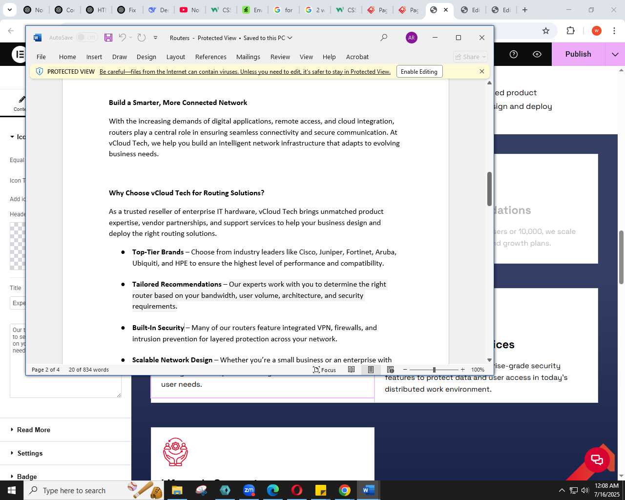Image resolution: width=625 pixels, height=500 pixels.
Task: Open Focus mode in status bar
Action: tap(325, 370)
